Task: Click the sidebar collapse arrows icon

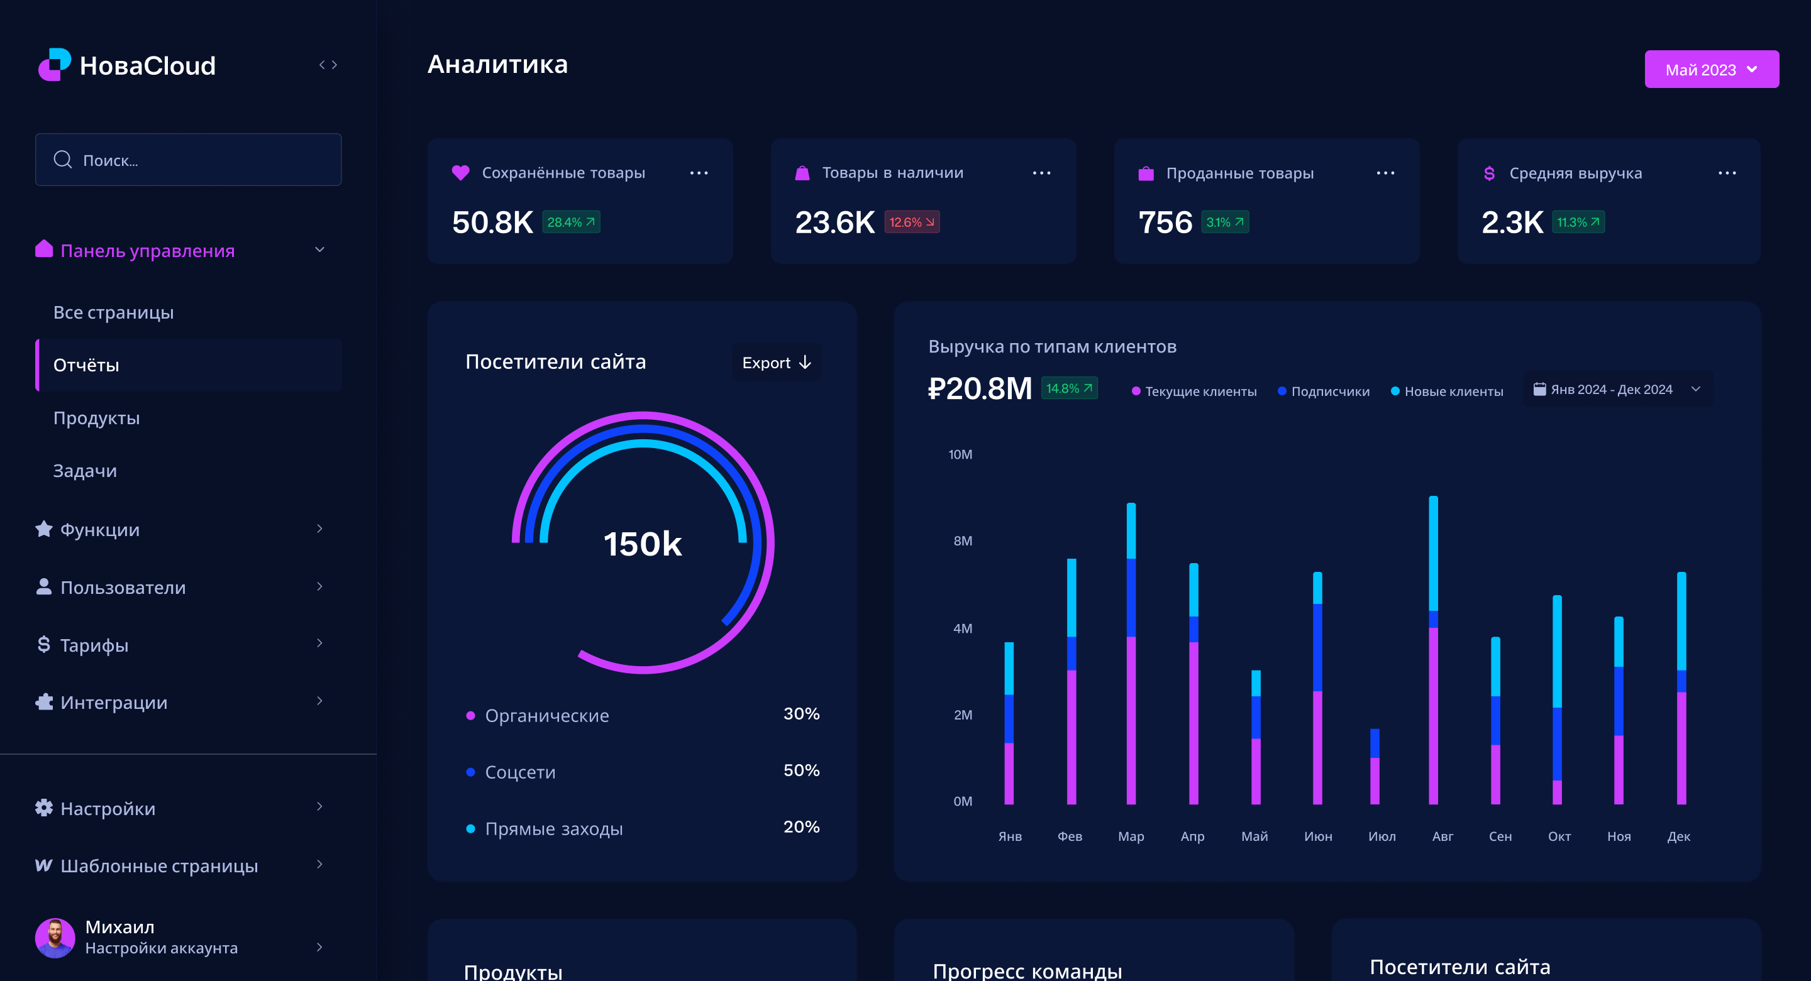Action: coord(328,65)
